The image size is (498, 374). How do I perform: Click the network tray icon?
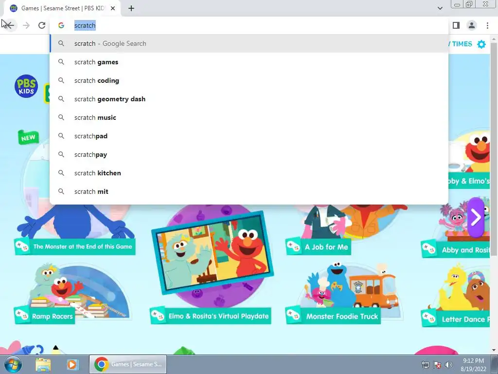pos(425,365)
